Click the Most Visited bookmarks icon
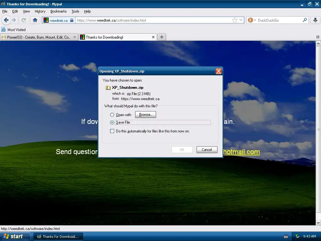This screenshot has height=241, width=321. tap(3, 29)
